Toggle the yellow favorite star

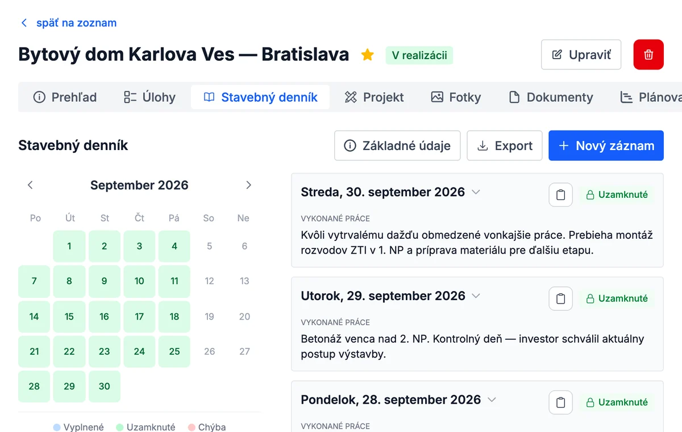tap(368, 55)
